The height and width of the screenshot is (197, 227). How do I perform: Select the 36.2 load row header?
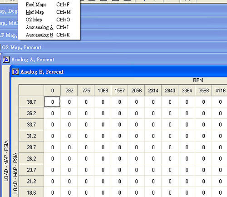point(31,113)
